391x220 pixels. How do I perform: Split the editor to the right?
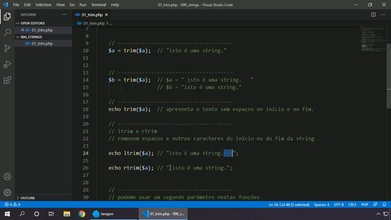pos(373,15)
